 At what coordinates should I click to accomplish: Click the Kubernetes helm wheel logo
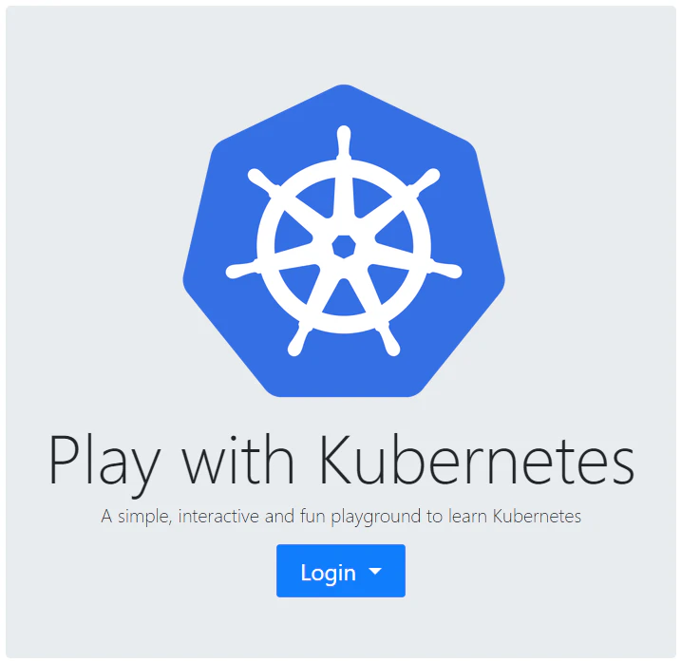(344, 240)
